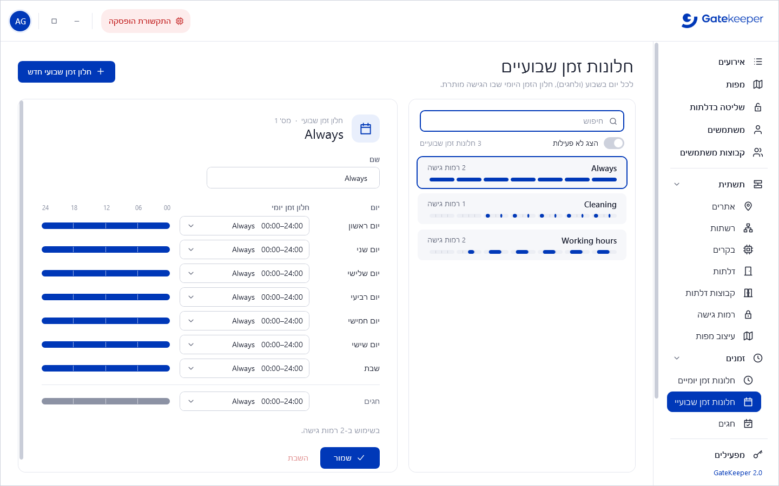Click the רשתות network icon

click(x=748, y=228)
